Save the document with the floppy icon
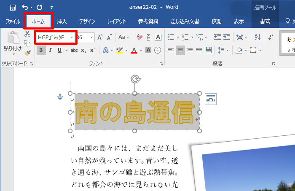The width and height of the screenshot is (295, 191). click(x=13, y=8)
